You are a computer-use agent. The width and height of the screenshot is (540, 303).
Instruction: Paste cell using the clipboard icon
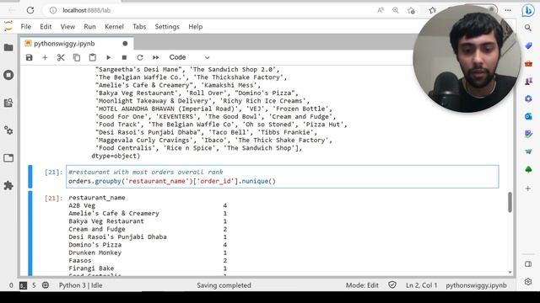(x=92, y=58)
